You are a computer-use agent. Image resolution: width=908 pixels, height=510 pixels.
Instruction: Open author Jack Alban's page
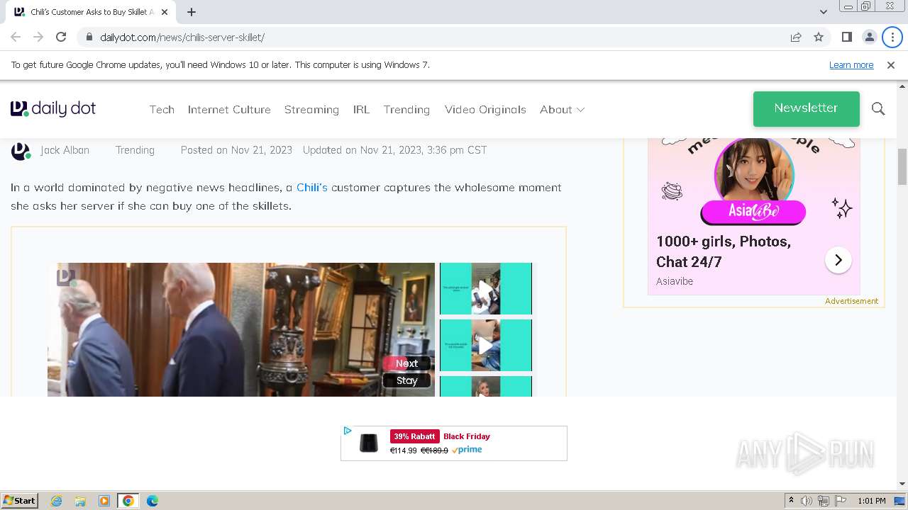65,150
